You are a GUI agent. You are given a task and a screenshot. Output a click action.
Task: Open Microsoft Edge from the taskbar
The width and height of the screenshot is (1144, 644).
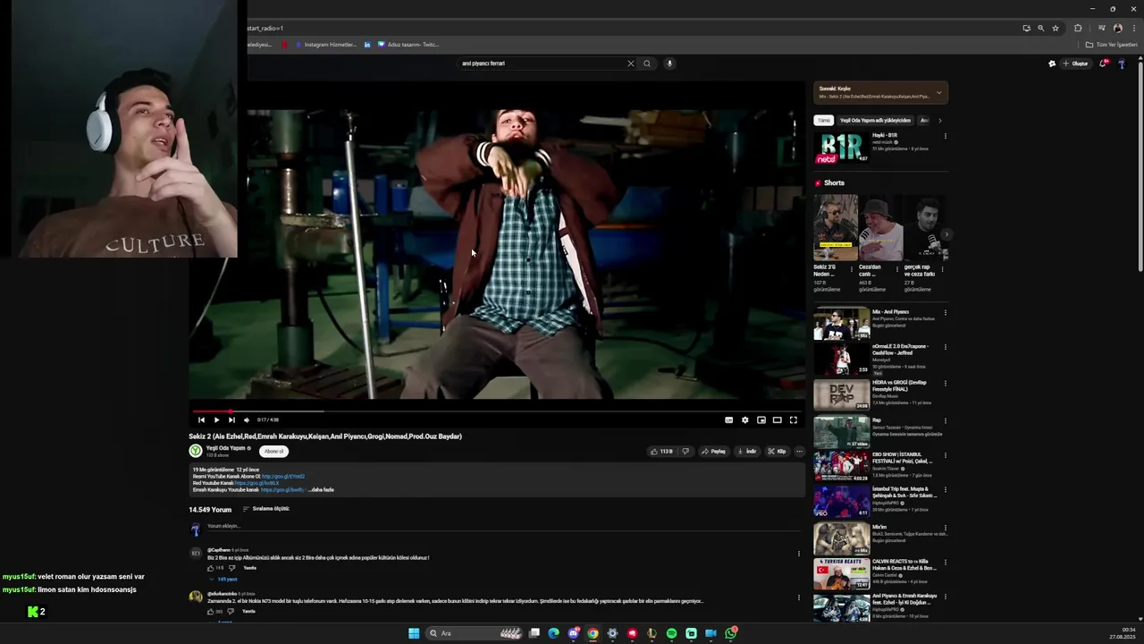click(553, 633)
